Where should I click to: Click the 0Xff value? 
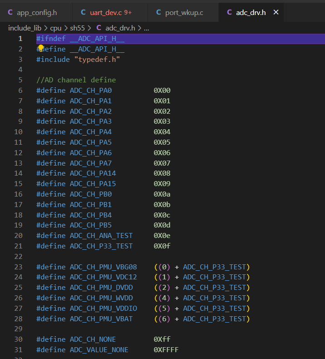pos(162,339)
